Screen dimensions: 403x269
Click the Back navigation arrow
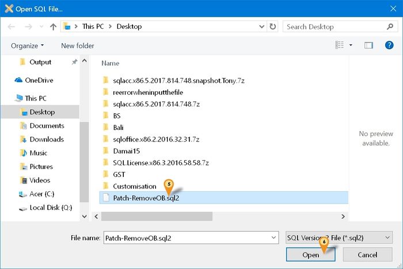[x=13, y=26]
